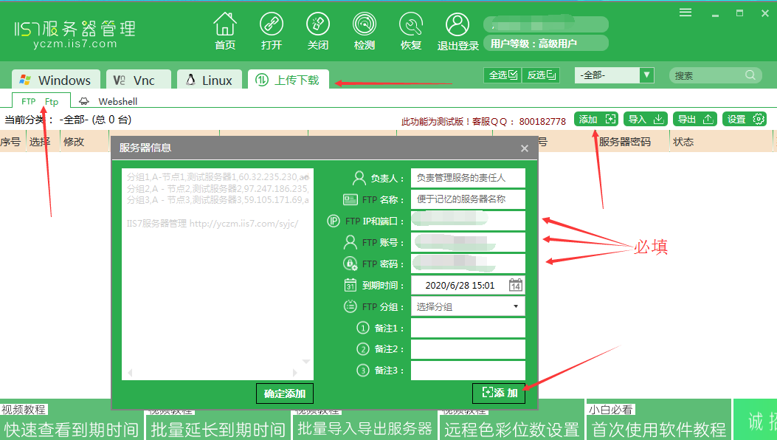Viewport: 777px width, 440px height.
Task: Click the 确定添加 confirm button
Action: (284, 393)
